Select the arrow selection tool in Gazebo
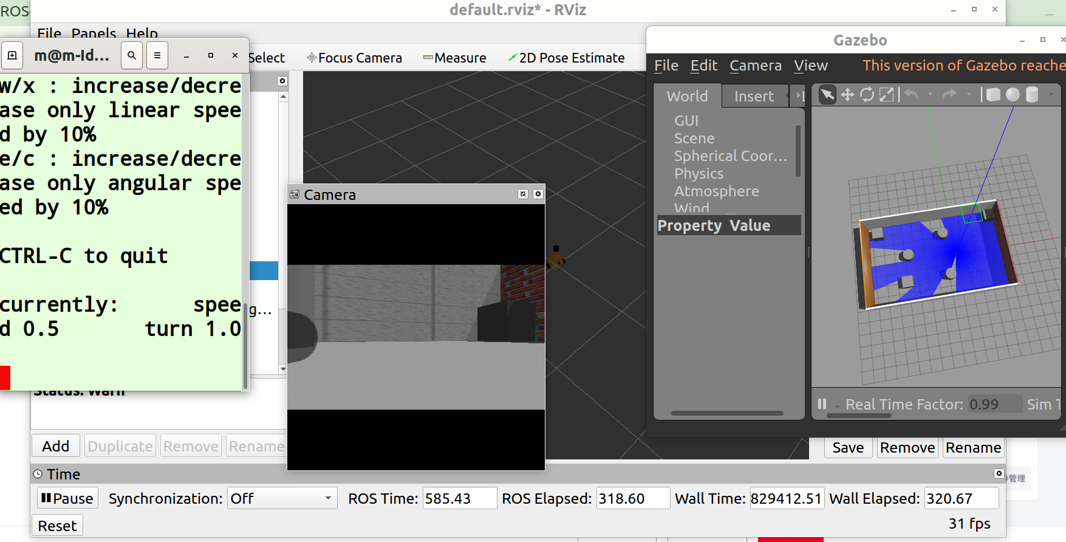1066x542 pixels. point(827,95)
